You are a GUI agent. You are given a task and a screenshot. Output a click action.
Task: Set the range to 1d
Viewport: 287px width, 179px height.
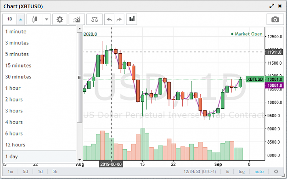tap(40, 172)
